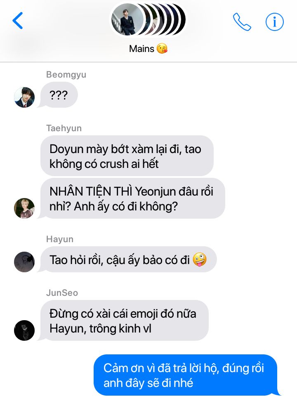Open the group avatar stack

[x=148, y=19]
